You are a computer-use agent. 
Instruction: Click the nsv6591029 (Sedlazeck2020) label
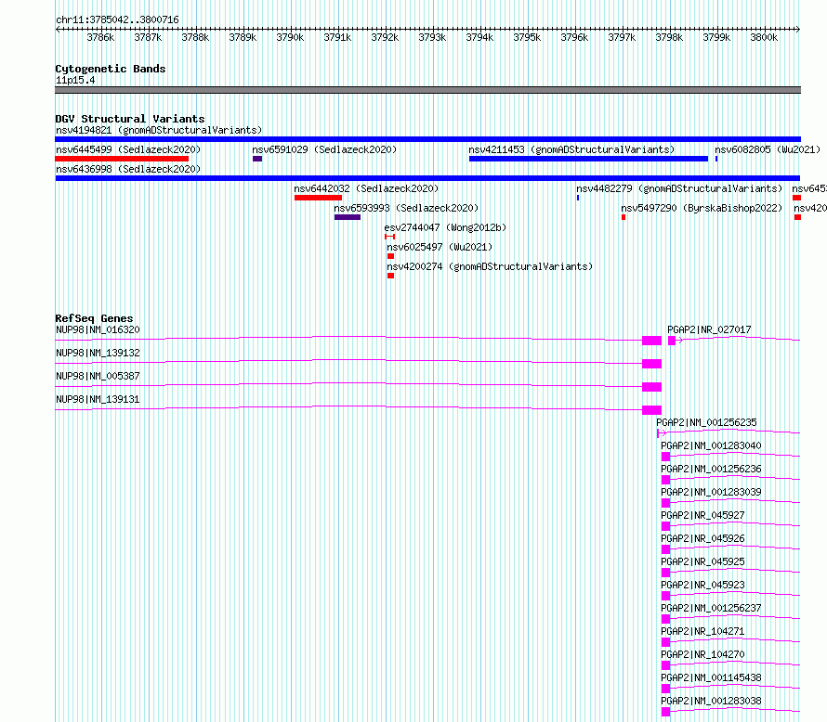point(324,149)
